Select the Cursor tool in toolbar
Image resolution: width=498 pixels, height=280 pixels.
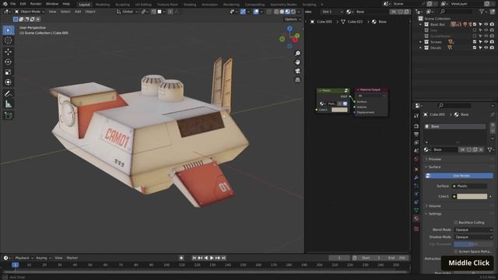coord(9,40)
